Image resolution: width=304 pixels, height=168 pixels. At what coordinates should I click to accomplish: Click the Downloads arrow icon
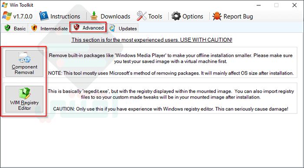point(94,16)
